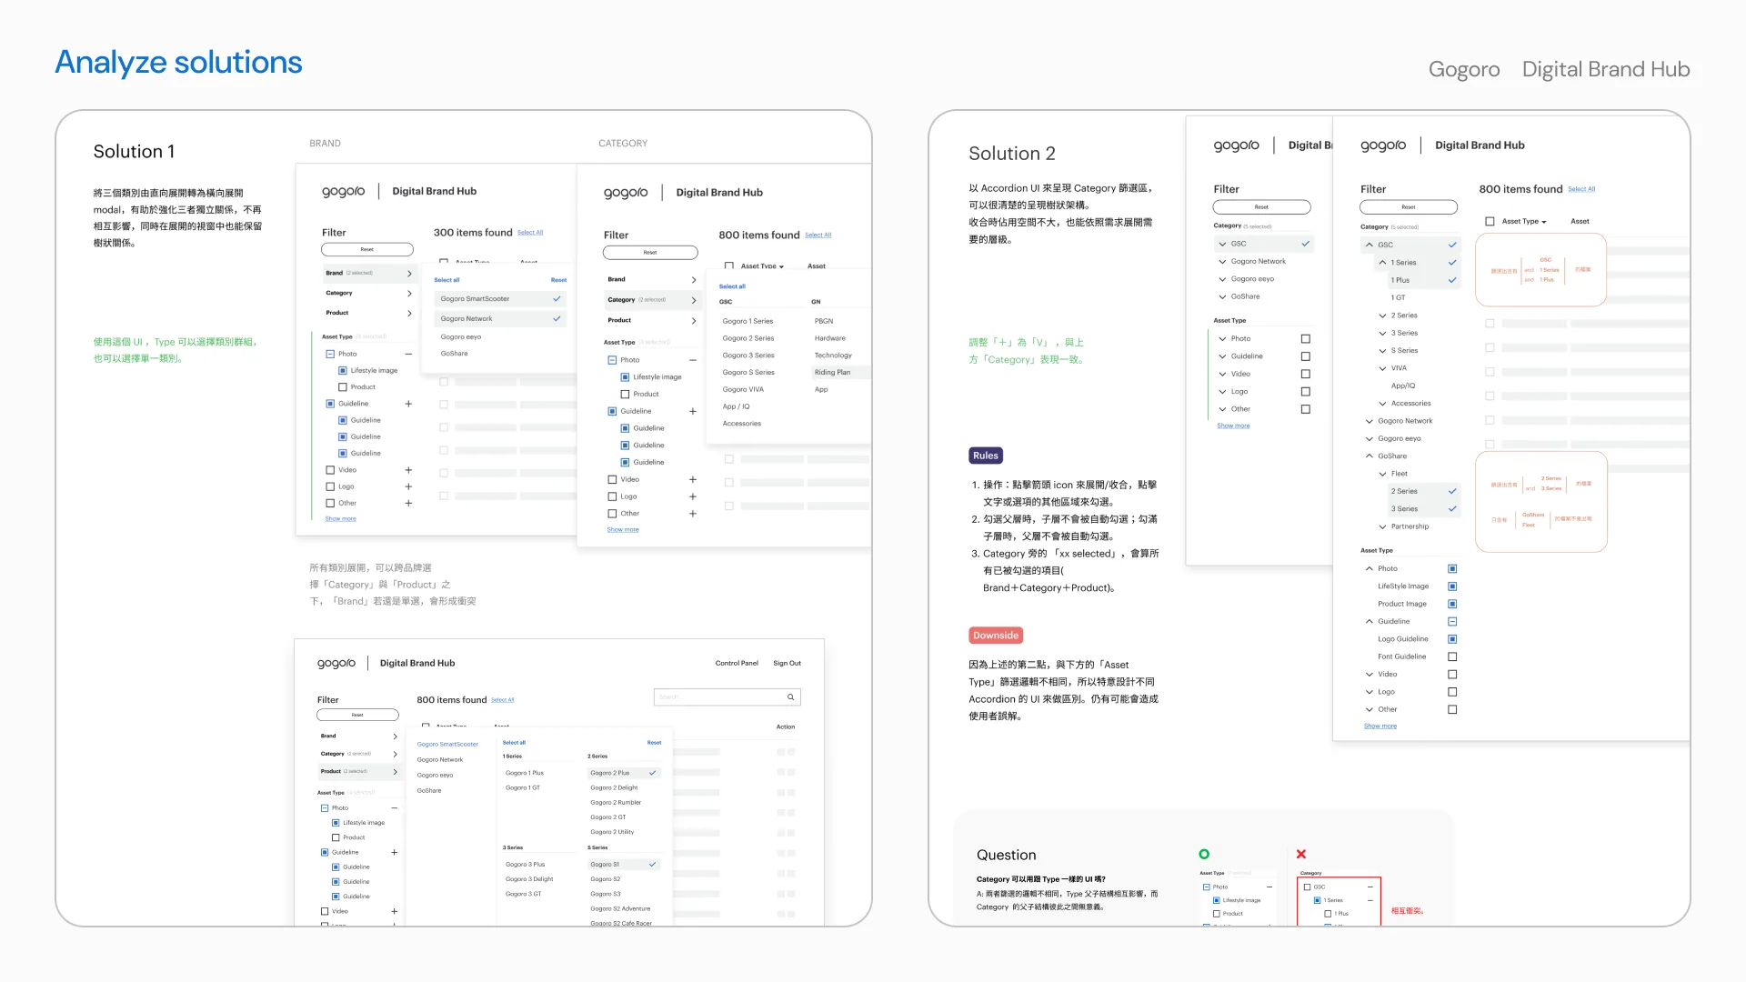Click Reset button under Filter in the 300-items mockup

[x=367, y=249]
